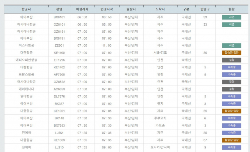Click the 수속중 badge for BX148
Viewport: 250px width, 152px height.
232,118
